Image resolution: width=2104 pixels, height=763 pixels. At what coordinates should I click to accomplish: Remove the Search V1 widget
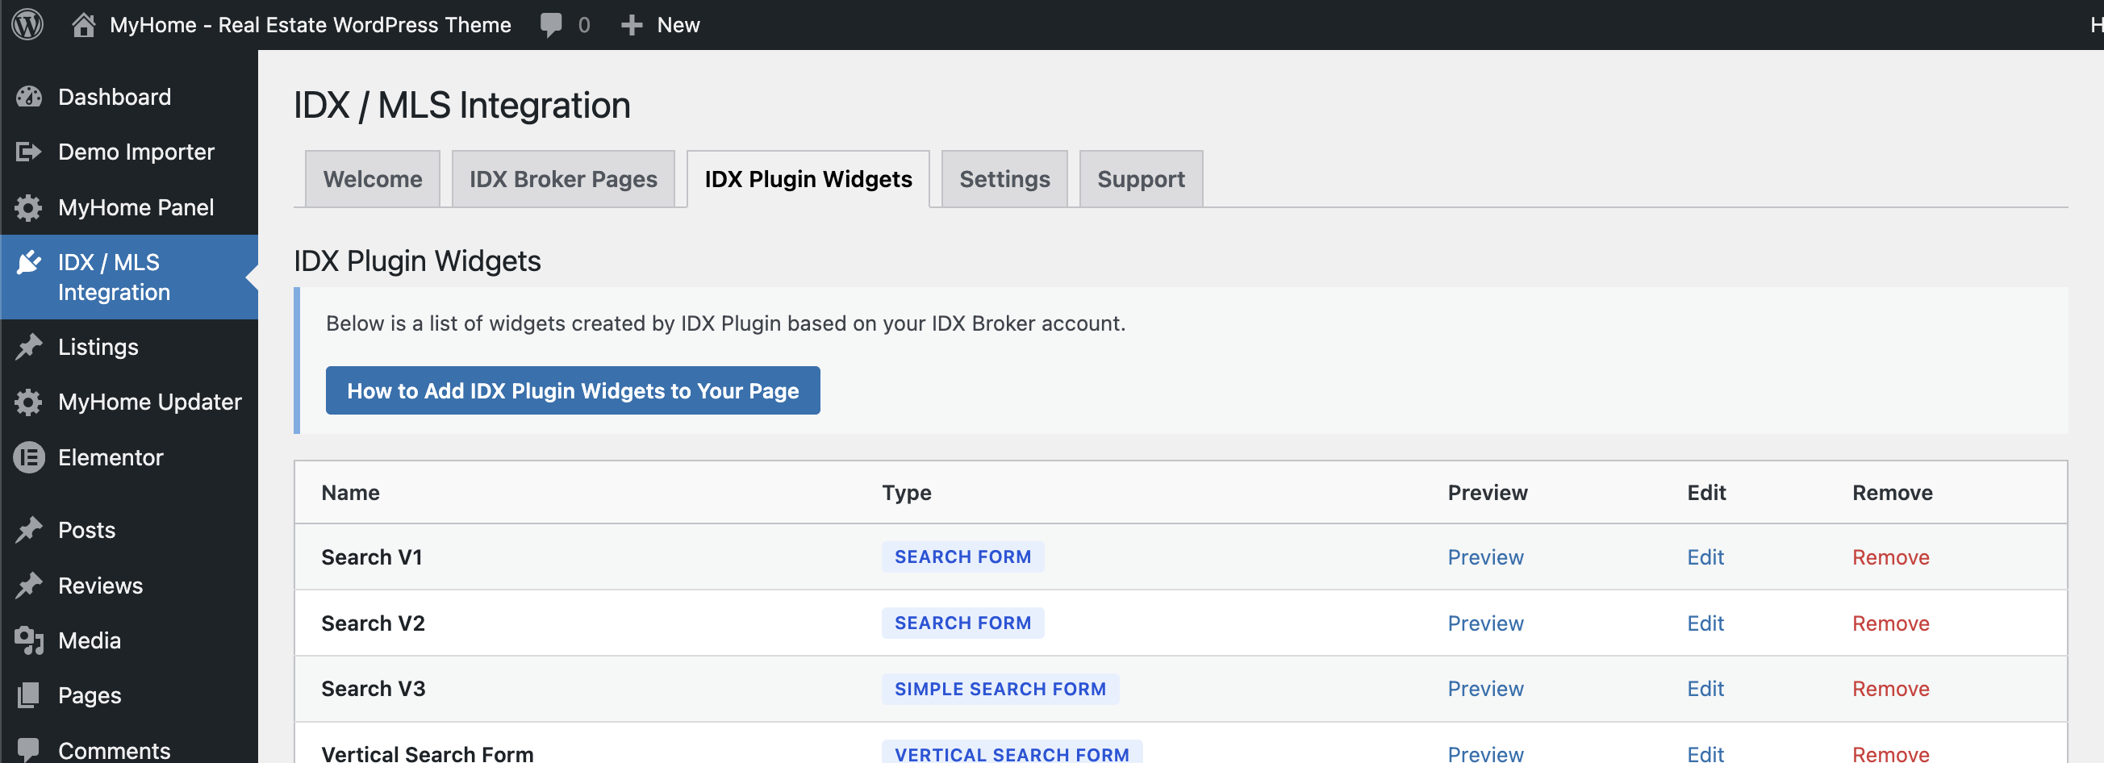(x=1891, y=557)
